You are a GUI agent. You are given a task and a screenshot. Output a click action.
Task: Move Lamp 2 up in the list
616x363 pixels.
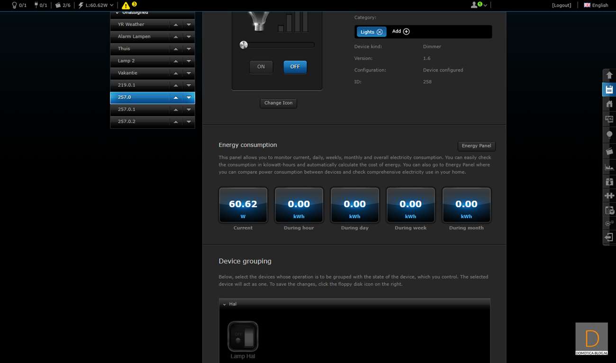(176, 61)
